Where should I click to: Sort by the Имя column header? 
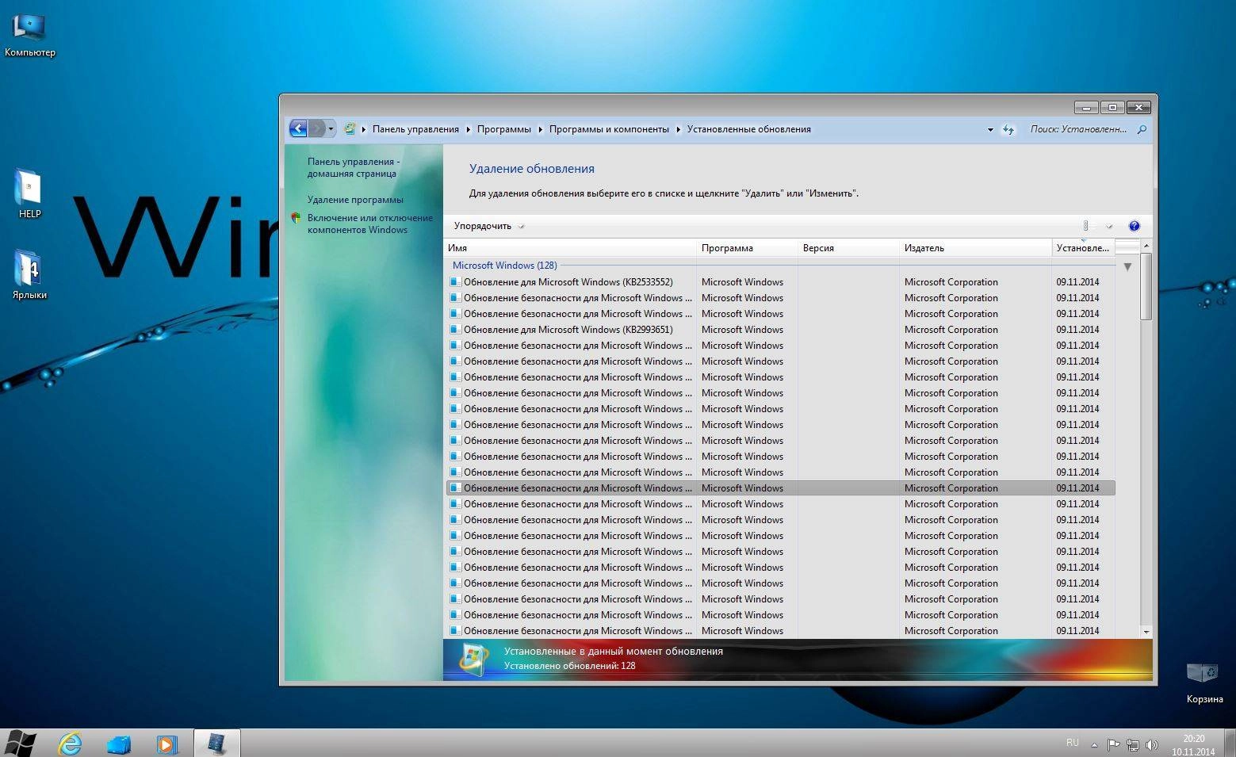pos(569,248)
